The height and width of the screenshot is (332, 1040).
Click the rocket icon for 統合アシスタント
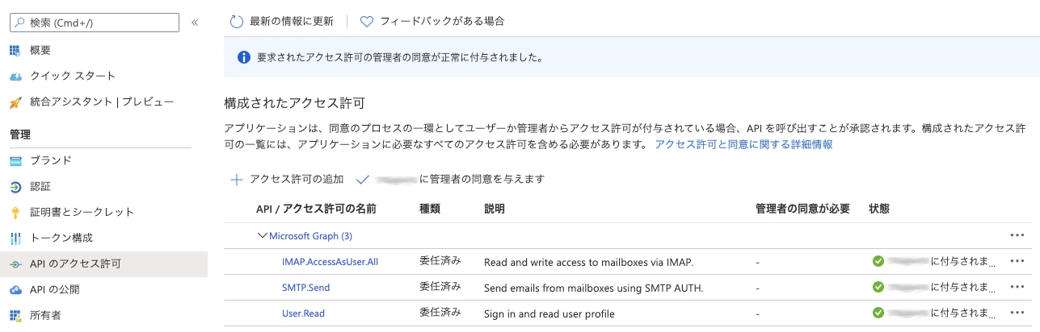coord(15,102)
